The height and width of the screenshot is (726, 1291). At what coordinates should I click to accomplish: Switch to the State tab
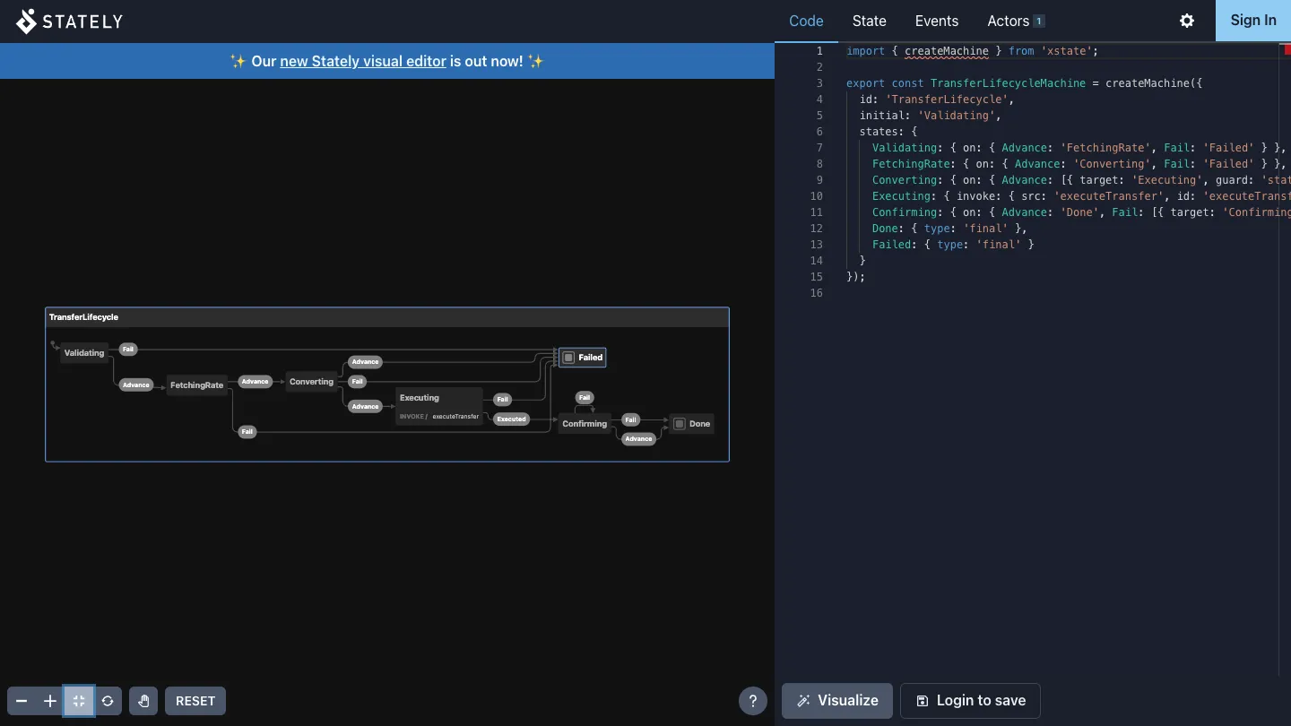(x=870, y=21)
